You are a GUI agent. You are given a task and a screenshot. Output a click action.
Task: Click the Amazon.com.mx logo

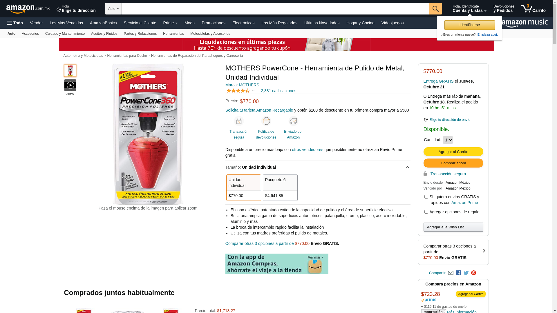[x=28, y=9]
